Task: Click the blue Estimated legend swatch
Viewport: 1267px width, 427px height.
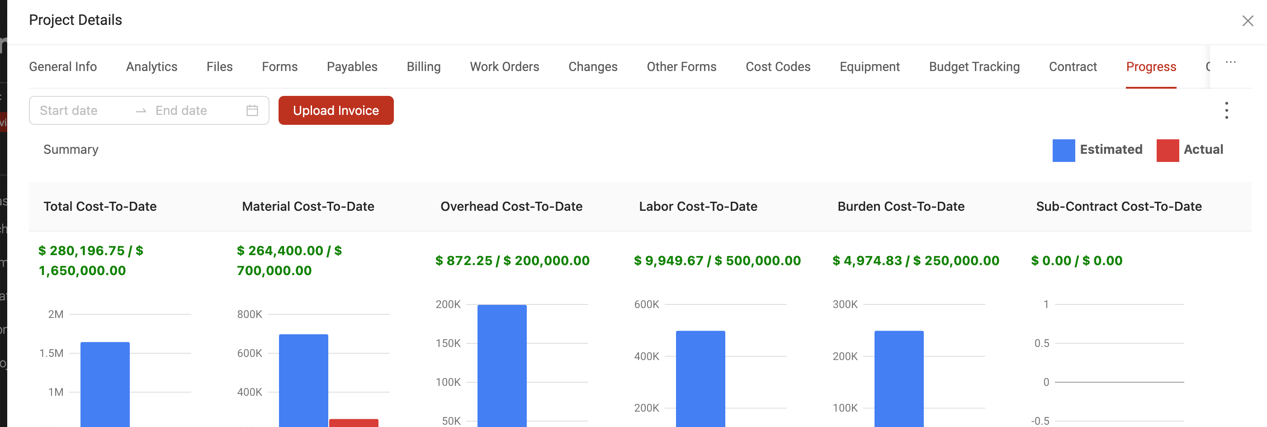Action: point(1064,150)
